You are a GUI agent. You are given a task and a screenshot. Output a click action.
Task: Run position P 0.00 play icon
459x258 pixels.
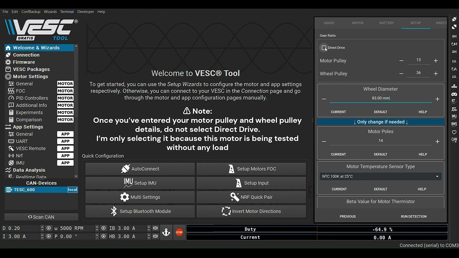(x=104, y=236)
